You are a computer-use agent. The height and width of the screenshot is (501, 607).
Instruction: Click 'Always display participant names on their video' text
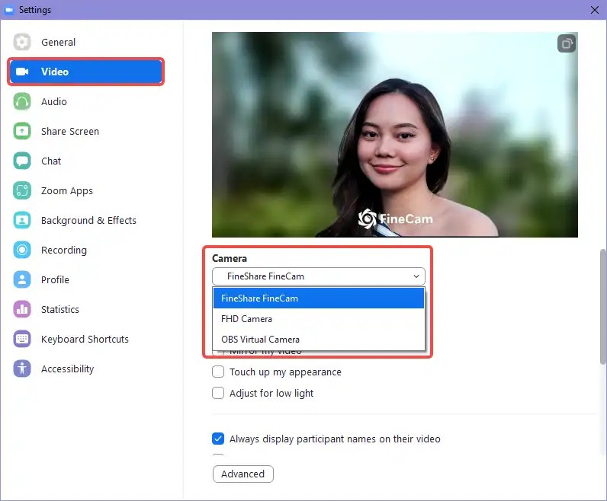click(335, 439)
